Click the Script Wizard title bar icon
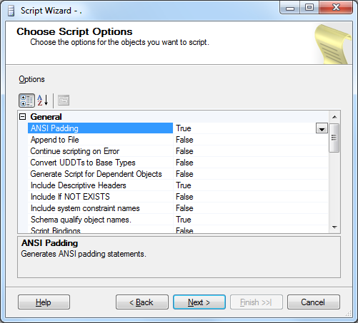The width and height of the screenshot is (358, 323). pos(11,11)
